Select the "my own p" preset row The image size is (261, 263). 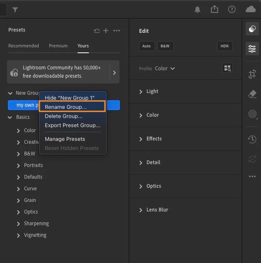63,105
